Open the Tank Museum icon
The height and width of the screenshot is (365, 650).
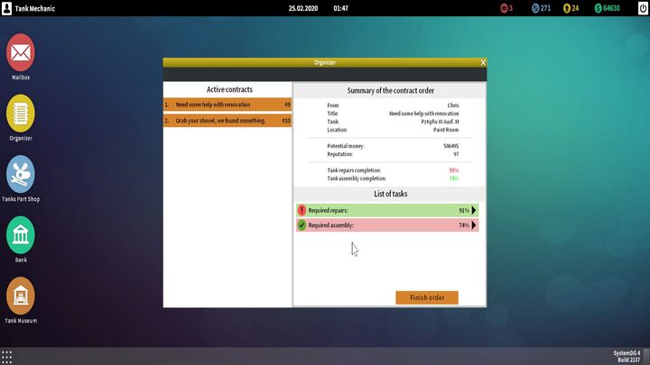pos(21,296)
